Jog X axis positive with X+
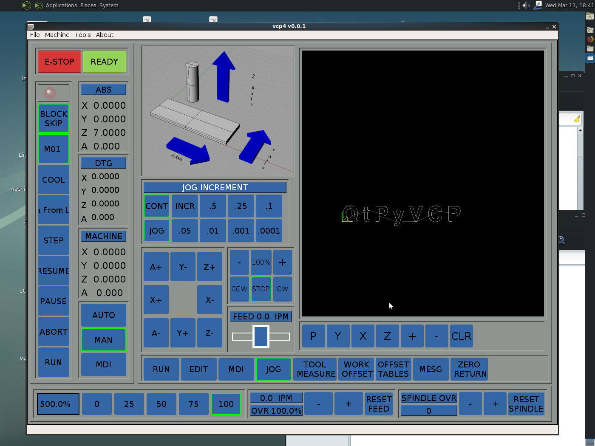This screenshot has height=446, width=595. (x=156, y=300)
